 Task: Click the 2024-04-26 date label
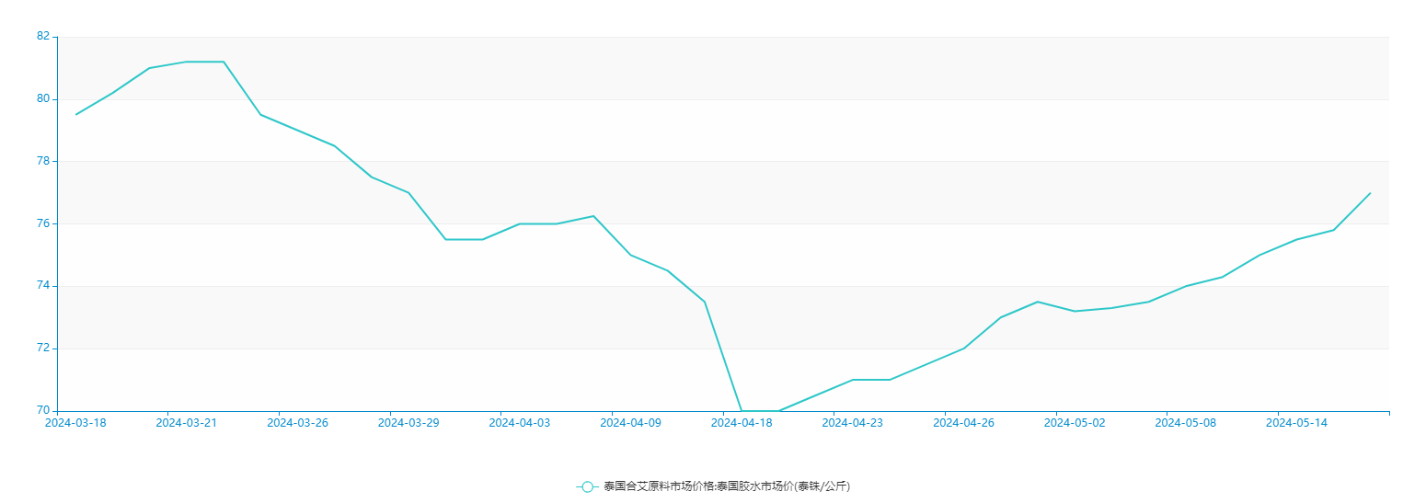click(963, 423)
